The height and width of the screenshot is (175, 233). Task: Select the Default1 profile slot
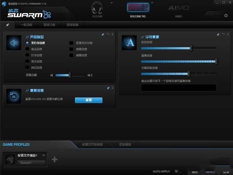click(32, 163)
